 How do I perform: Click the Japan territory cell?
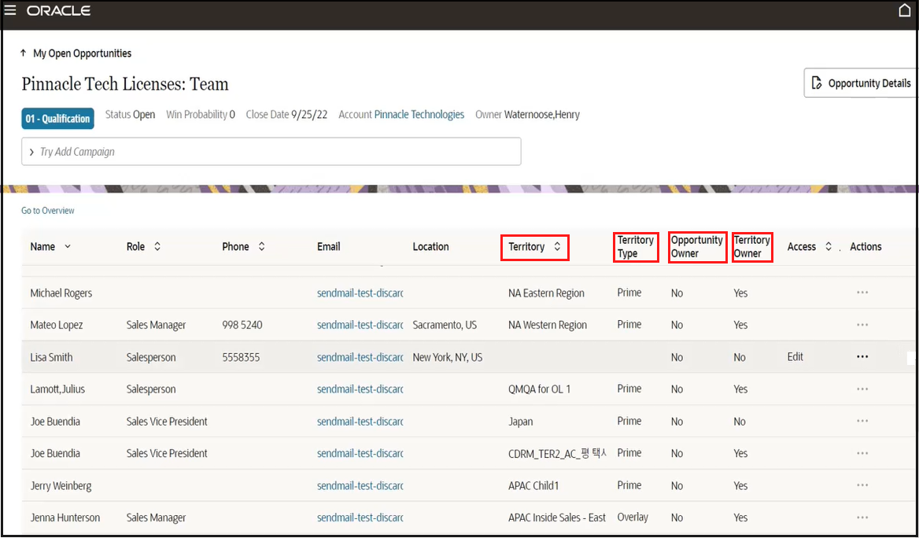(x=520, y=422)
